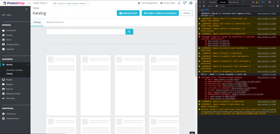Open the Default levels dropdown
280x134 pixels.
[x=257, y=6]
